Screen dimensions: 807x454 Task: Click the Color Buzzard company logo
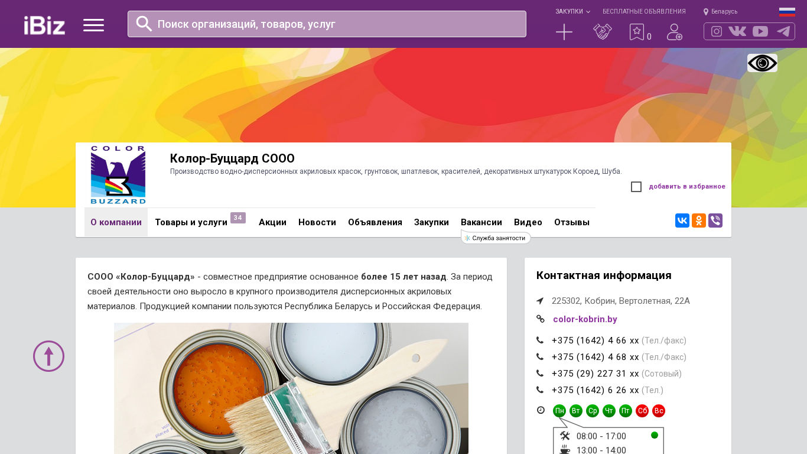118,175
